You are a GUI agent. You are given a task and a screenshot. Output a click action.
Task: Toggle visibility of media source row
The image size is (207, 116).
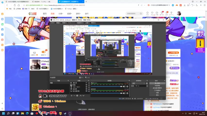pos(86,83)
